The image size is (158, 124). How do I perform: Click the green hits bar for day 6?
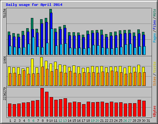click(32, 24)
